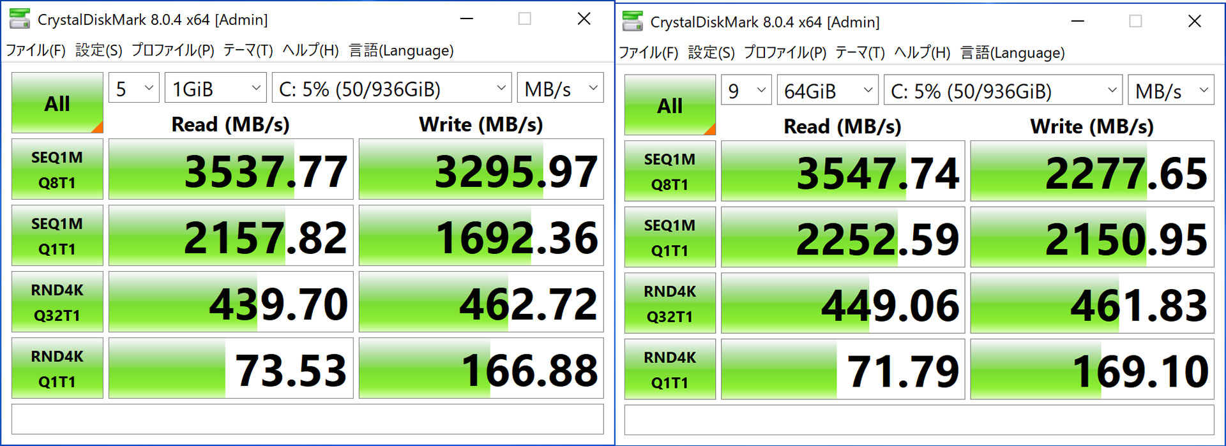Run All tests in right window
Image resolution: width=1226 pixels, height=446 pixels.
[670, 105]
